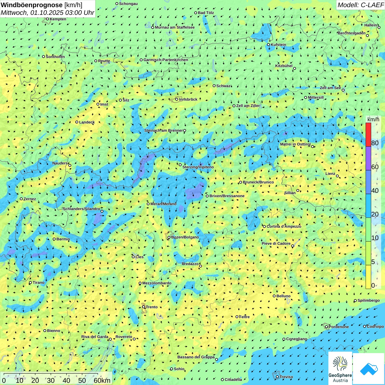Click the '60km' scale bar label
This screenshot has width=385, height=385.
(102, 380)
